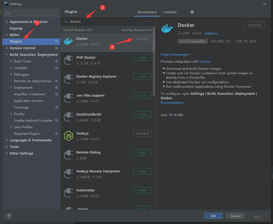This screenshot has width=273, height=224.
Task: Click the PHP Docker plugin icon
Action: tap(69, 60)
